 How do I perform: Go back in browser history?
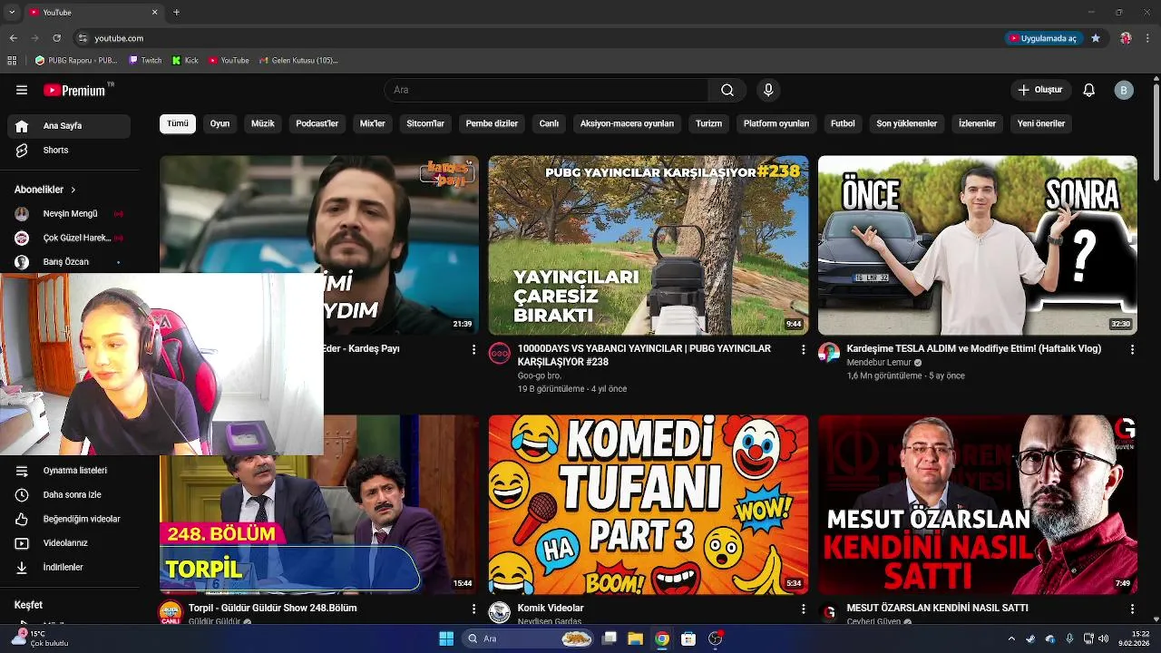coord(14,38)
